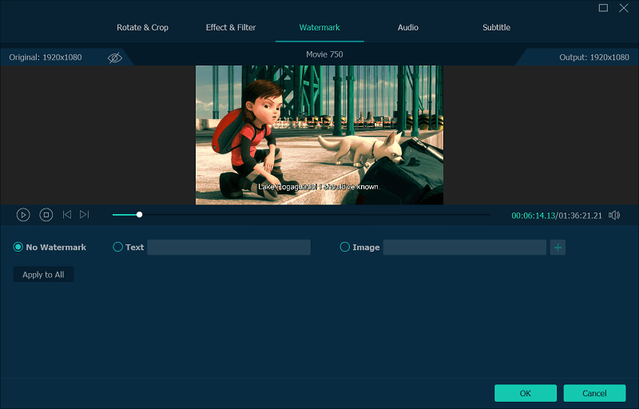Maximize the editing window
Viewport: 639px width, 409px height.
pos(603,8)
